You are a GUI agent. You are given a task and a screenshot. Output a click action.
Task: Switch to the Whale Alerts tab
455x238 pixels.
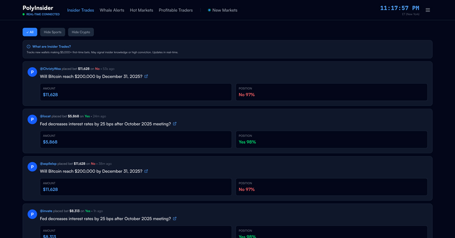112,10
